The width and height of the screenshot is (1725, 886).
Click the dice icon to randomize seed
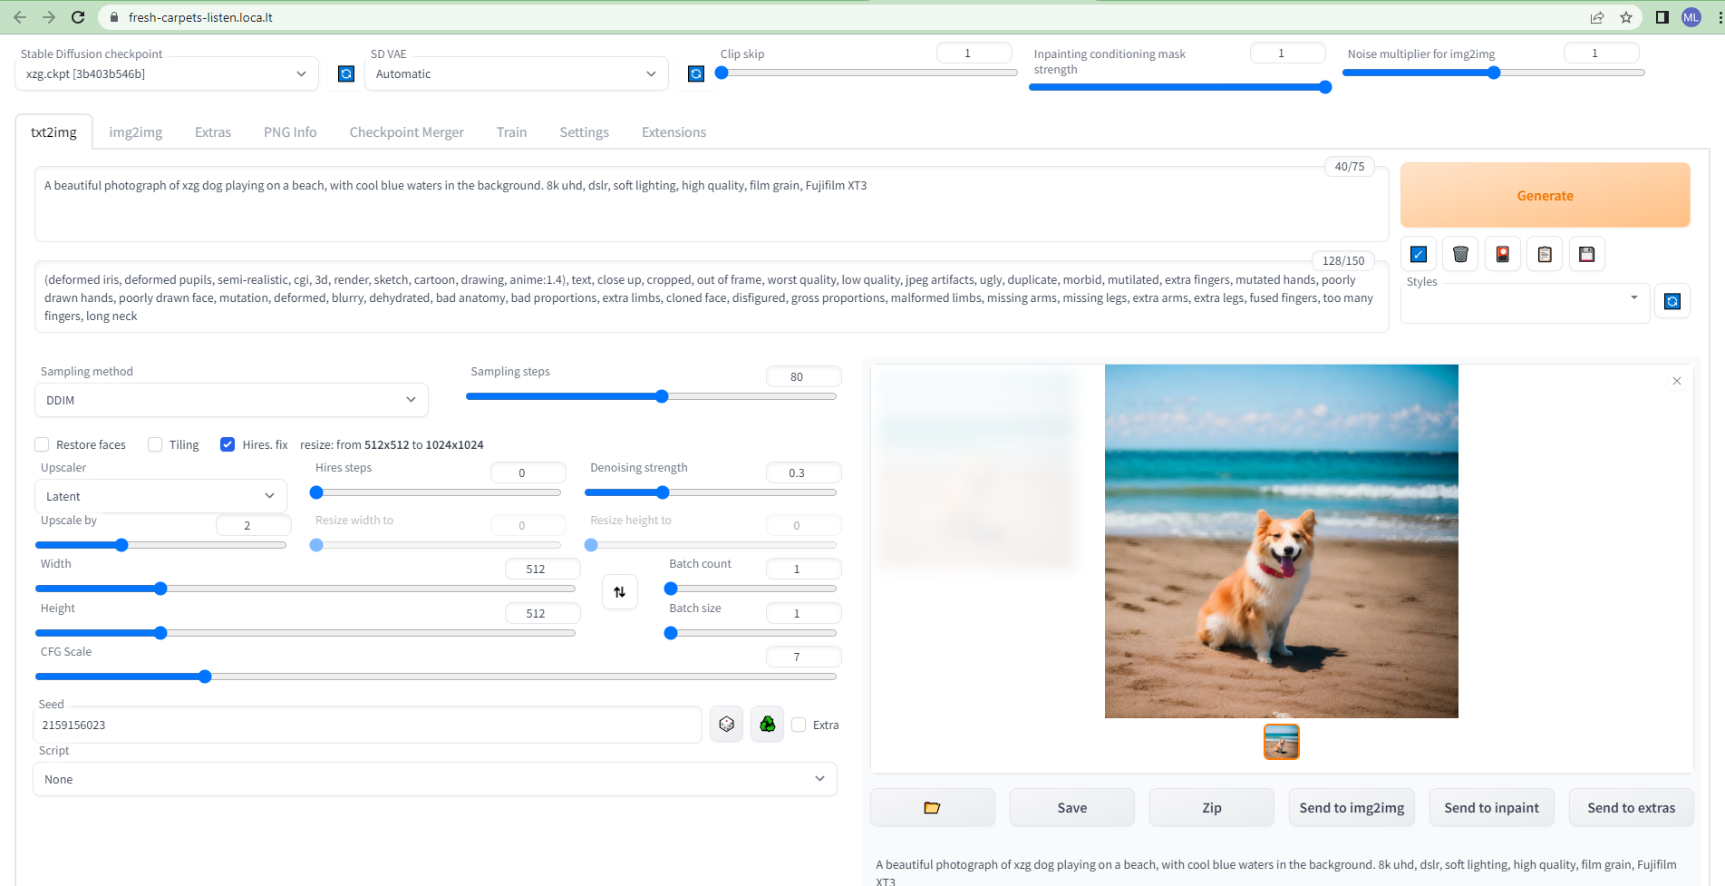click(x=726, y=725)
